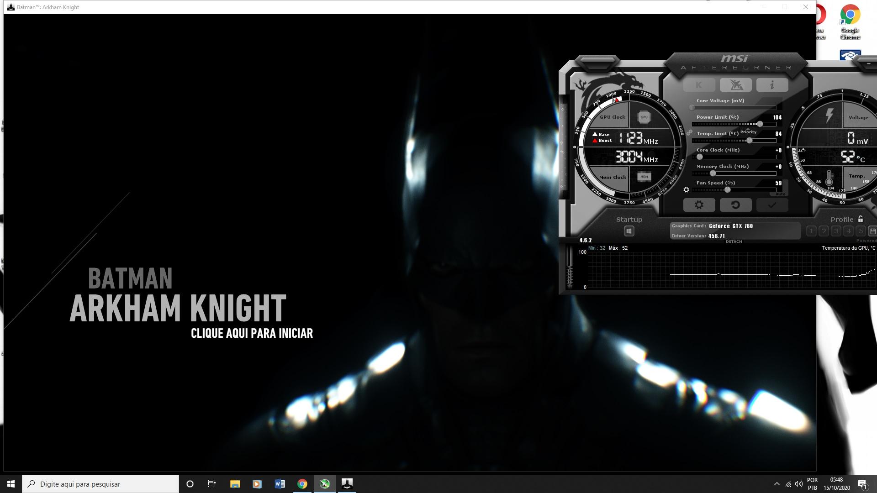The image size is (877, 493).
Task: Click the taskbar search box
Action: point(100,484)
